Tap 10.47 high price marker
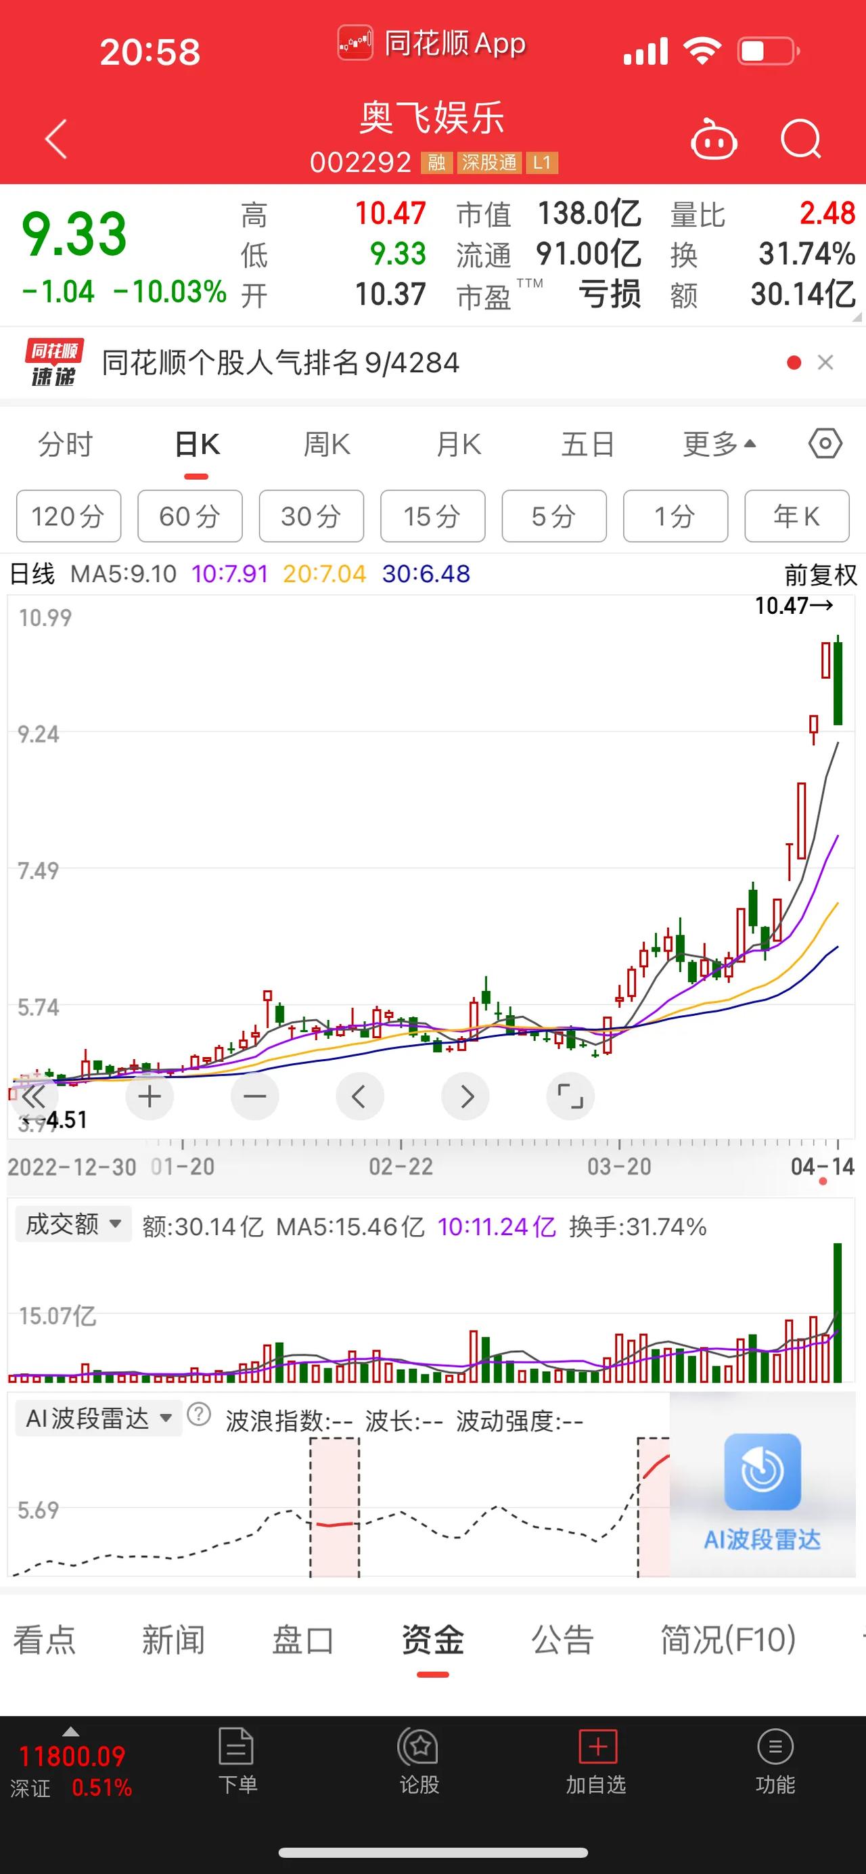The height and width of the screenshot is (1874, 866). 794,606
